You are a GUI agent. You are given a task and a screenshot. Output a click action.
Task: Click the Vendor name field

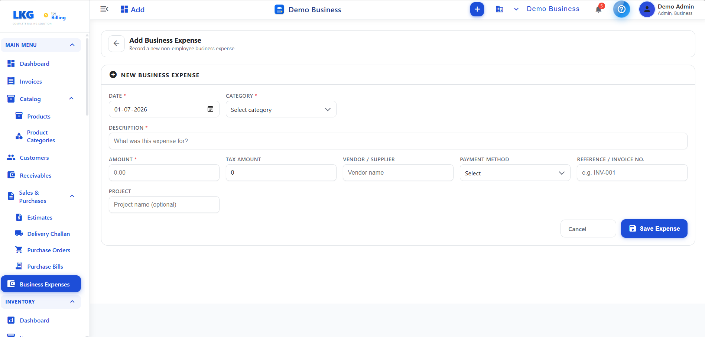[398, 172]
